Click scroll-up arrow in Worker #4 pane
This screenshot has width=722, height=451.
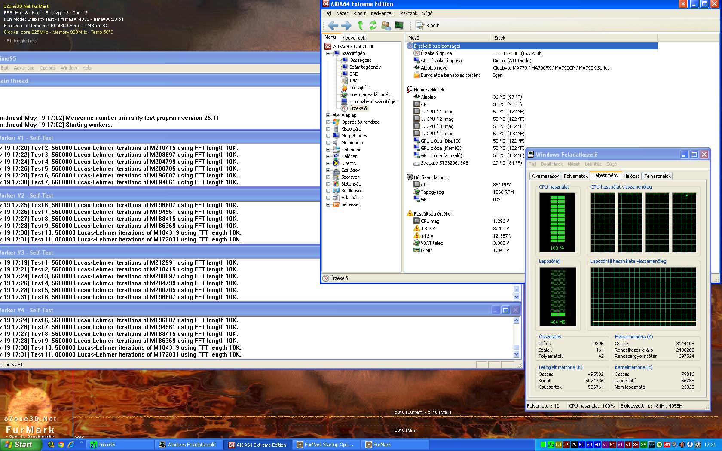[x=517, y=320]
